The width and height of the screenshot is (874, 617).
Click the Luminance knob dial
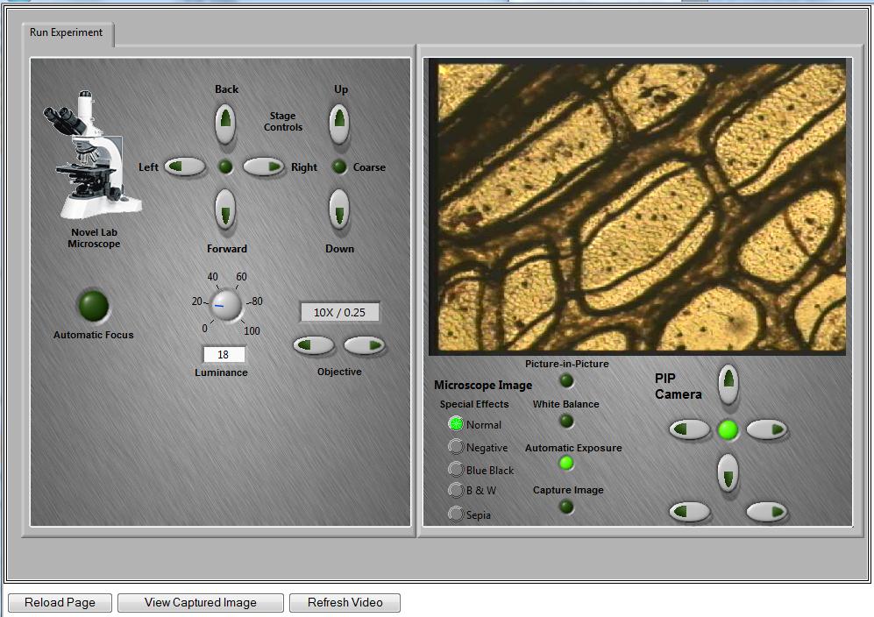(226, 304)
